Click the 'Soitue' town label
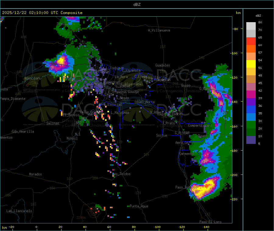 pyautogui.click(x=162, y=135)
